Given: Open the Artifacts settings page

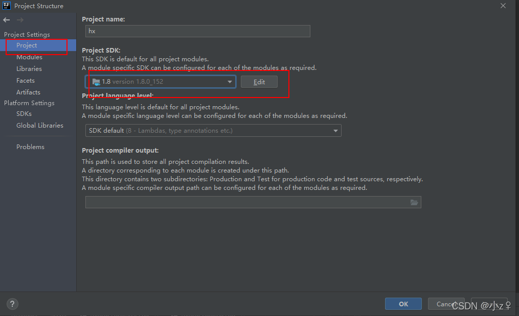Looking at the screenshot, I should coord(29,92).
